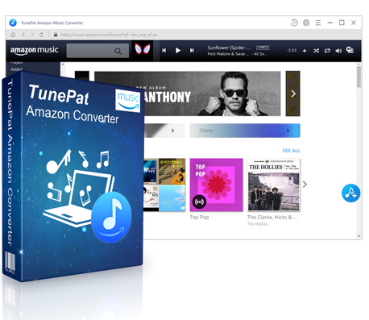Show more albums with right chevron
The image size is (369, 320).
(305, 185)
